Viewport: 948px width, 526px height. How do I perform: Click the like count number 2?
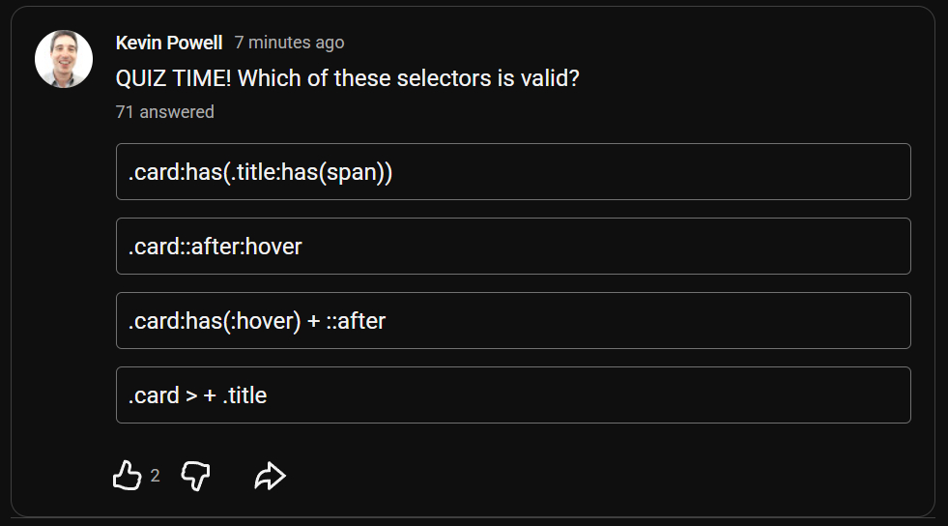click(x=155, y=475)
